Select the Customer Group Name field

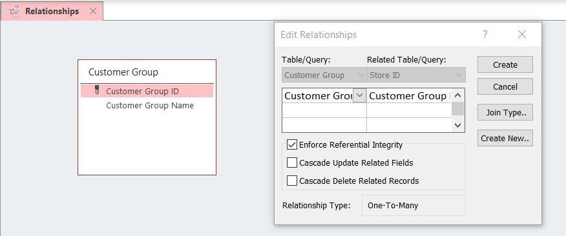pos(150,106)
